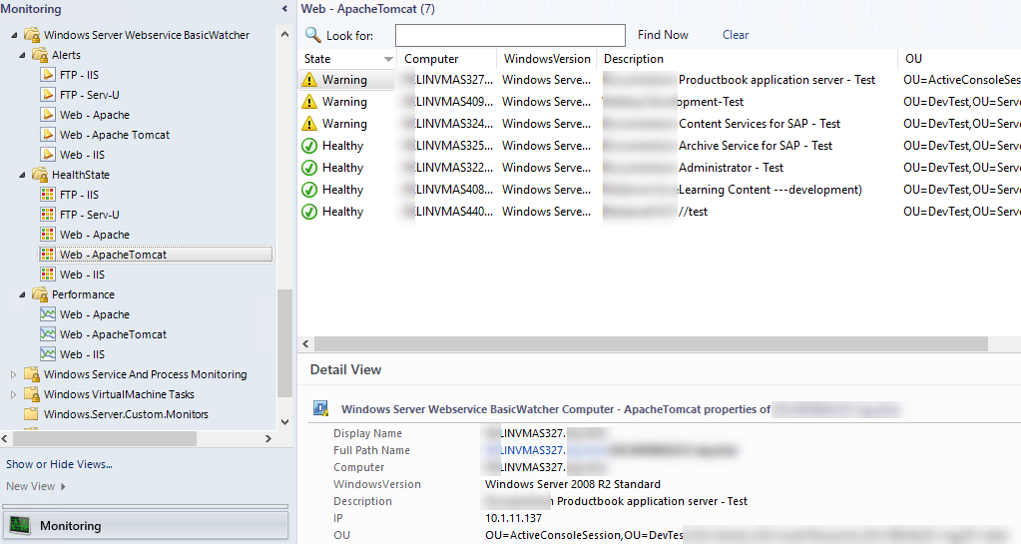Click inside the Look for search field
1021x544 pixels.
click(510, 35)
